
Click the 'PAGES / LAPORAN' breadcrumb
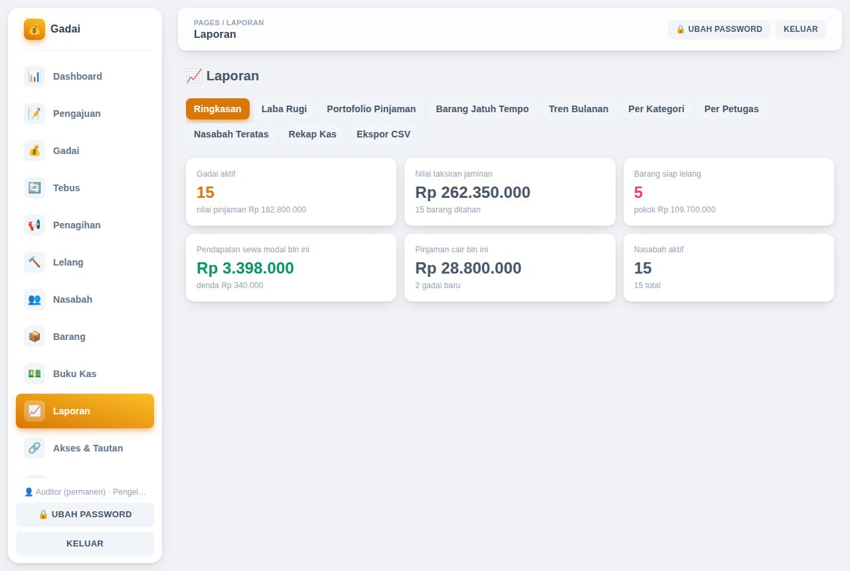pyautogui.click(x=228, y=23)
